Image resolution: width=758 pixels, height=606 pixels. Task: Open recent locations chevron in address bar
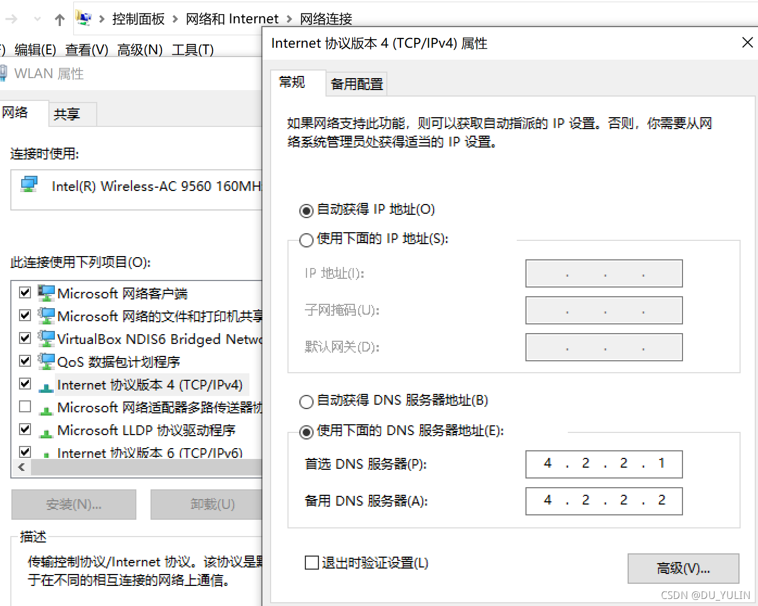point(37,20)
